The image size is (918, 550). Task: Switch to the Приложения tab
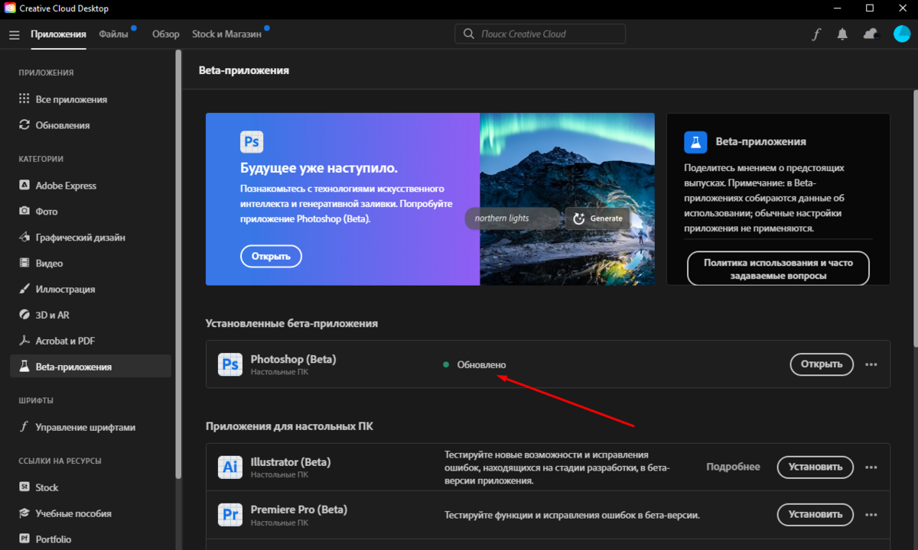point(58,34)
